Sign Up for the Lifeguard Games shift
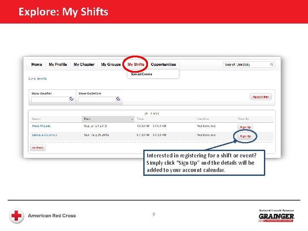The height and width of the screenshot is (231, 308). 245,136
